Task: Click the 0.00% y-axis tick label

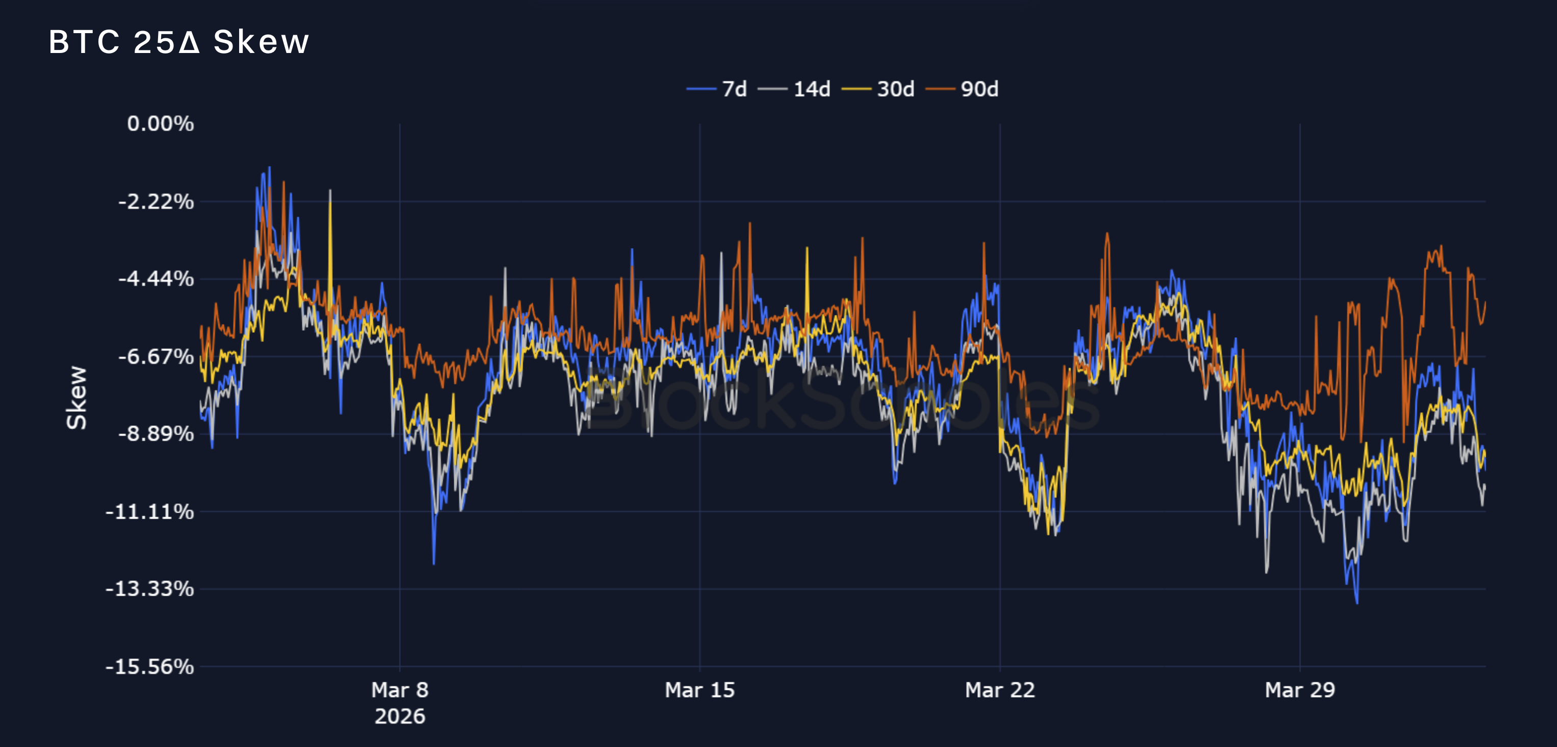Action: click(x=160, y=124)
